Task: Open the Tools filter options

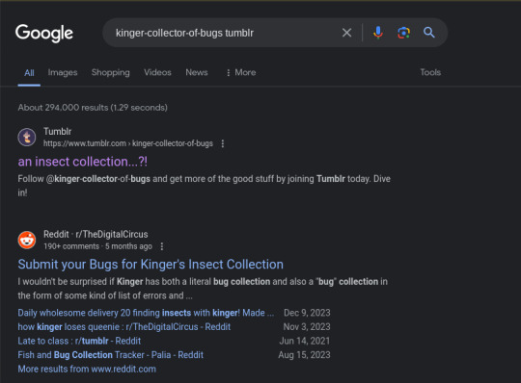Action: point(430,72)
